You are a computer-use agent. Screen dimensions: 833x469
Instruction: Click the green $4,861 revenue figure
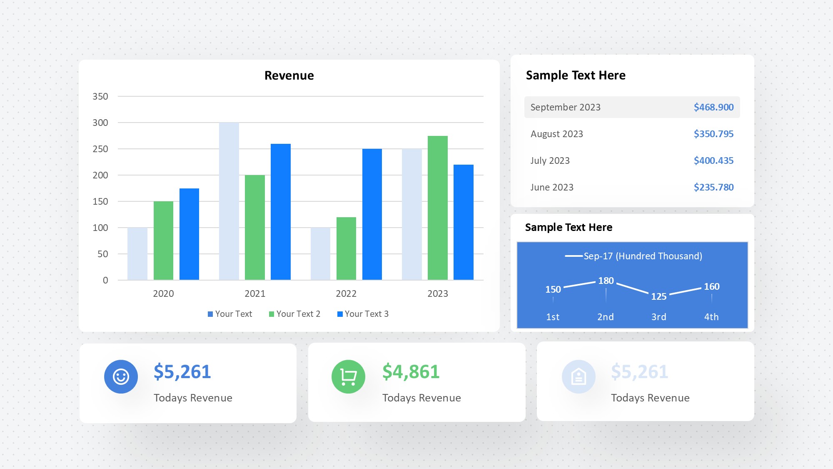click(411, 371)
